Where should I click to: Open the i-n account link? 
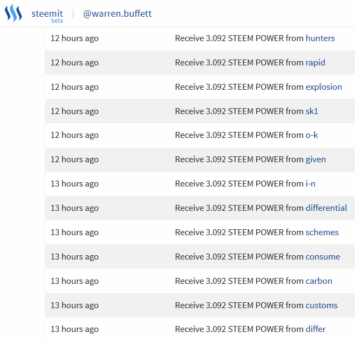coord(310,184)
